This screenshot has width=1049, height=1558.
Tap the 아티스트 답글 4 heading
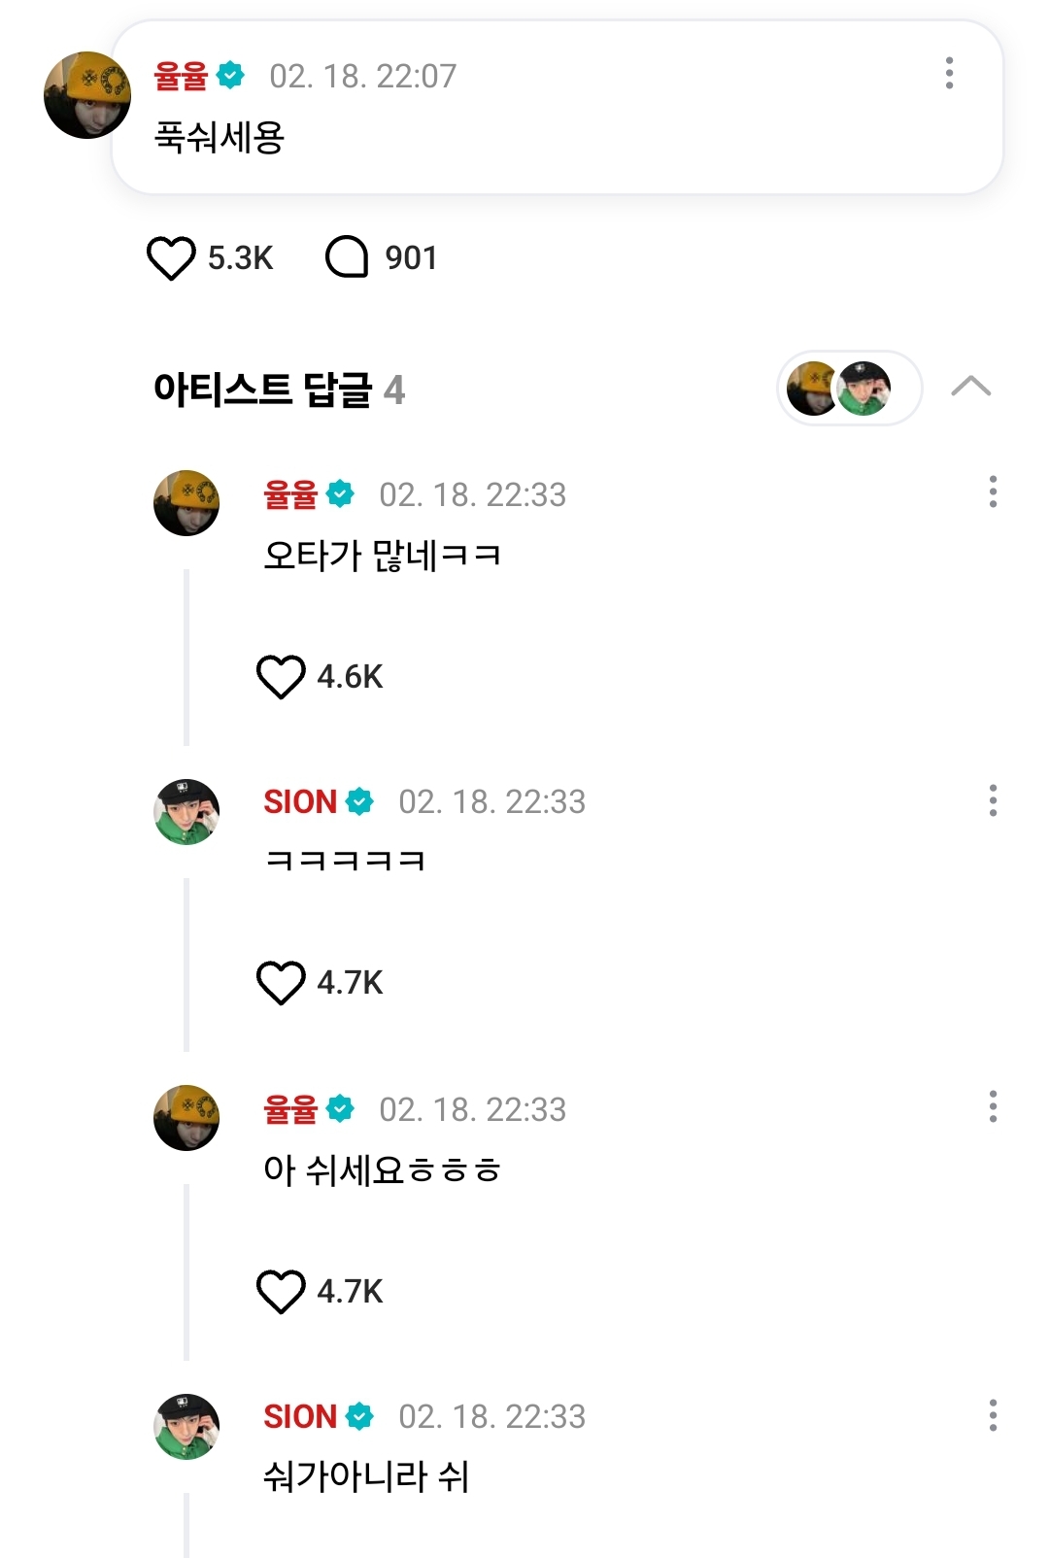click(279, 390)
